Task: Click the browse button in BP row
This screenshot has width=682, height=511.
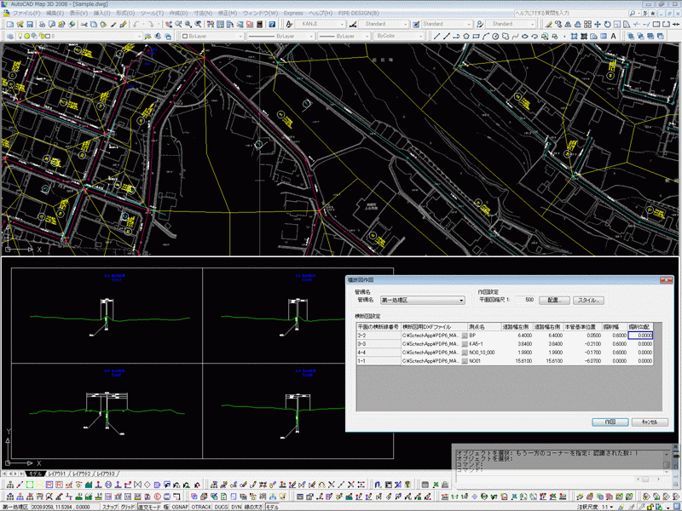Action: pyautogui.click(x=464, y=336)
